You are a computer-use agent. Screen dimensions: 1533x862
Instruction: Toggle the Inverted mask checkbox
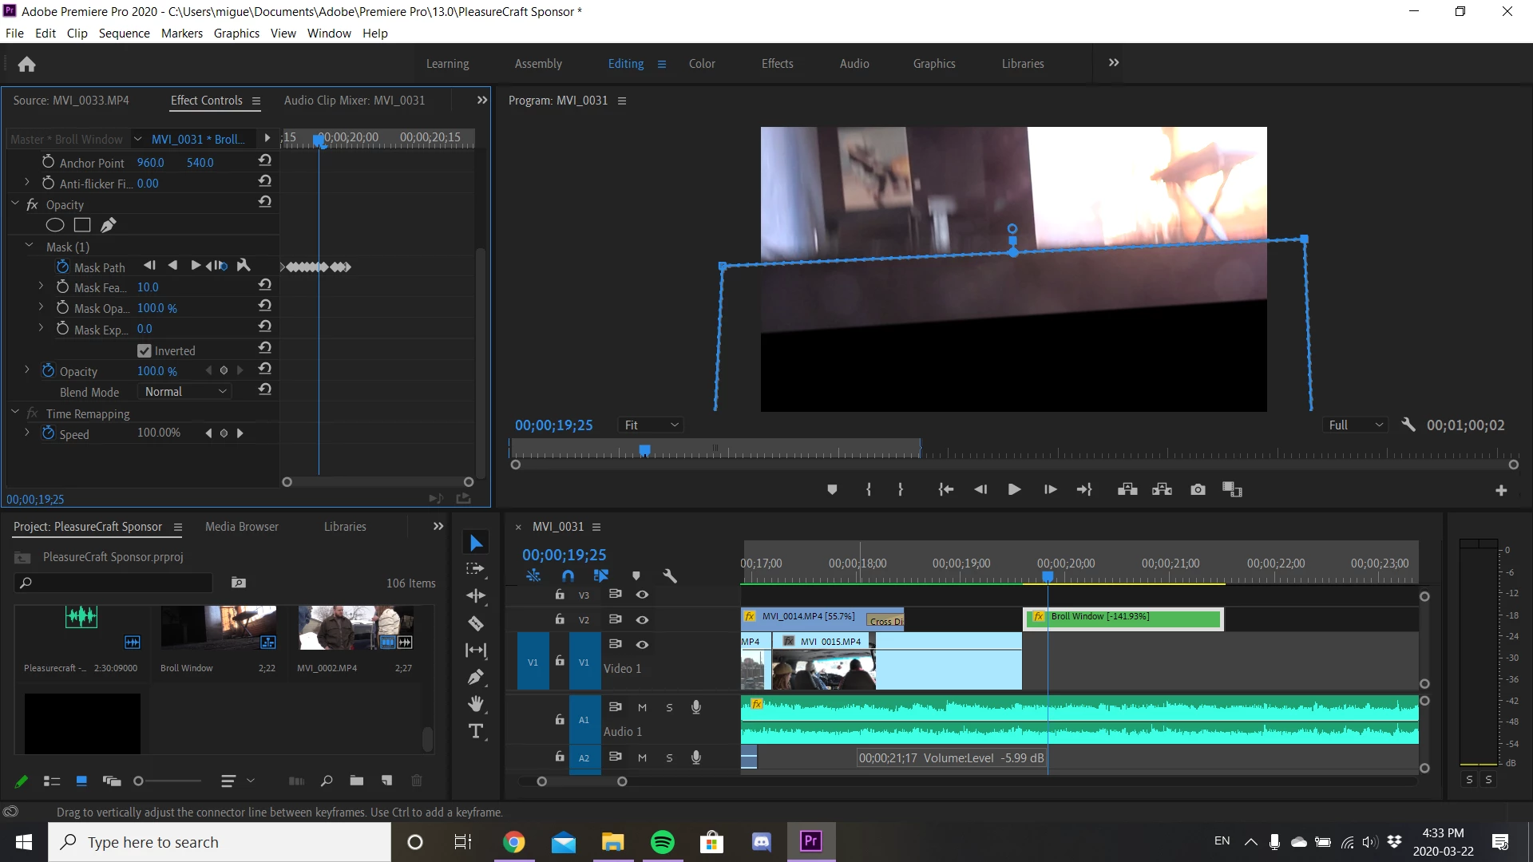(145, 350)
